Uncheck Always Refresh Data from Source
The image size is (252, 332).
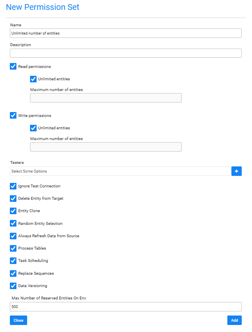(13, 236)
